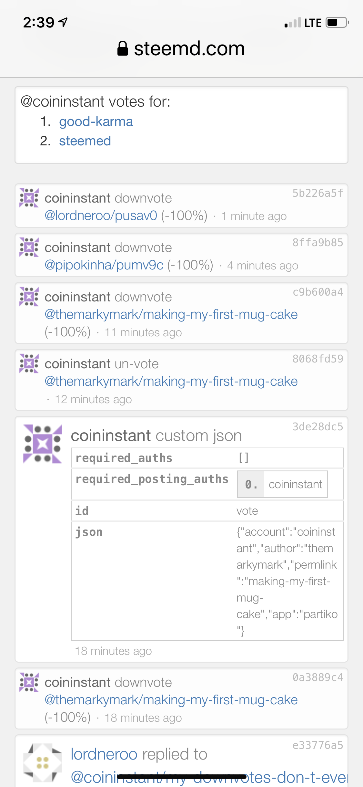Open the good-karma witness link
The width and height of the screenshot is (363, 787).
click(96, 121)
